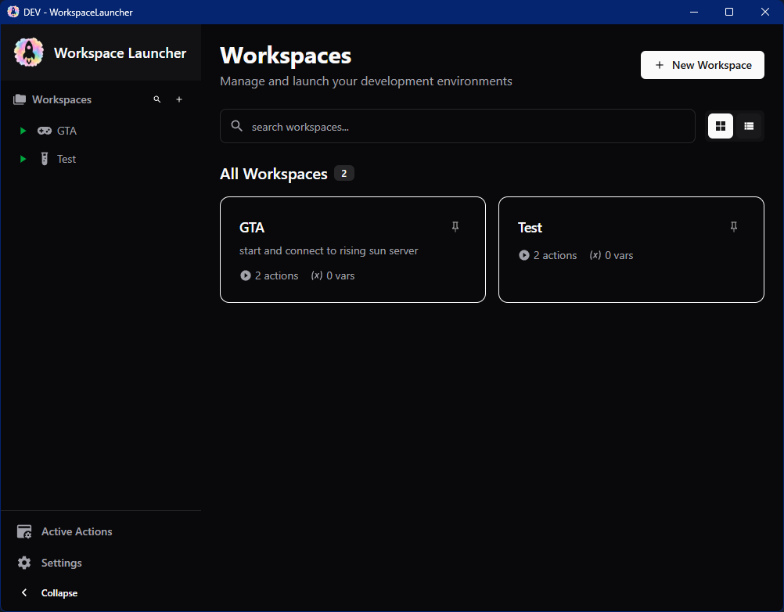Click the plus icon to add a workspace
The width and height of the screenshot is (784, 612).
point(179,99)
